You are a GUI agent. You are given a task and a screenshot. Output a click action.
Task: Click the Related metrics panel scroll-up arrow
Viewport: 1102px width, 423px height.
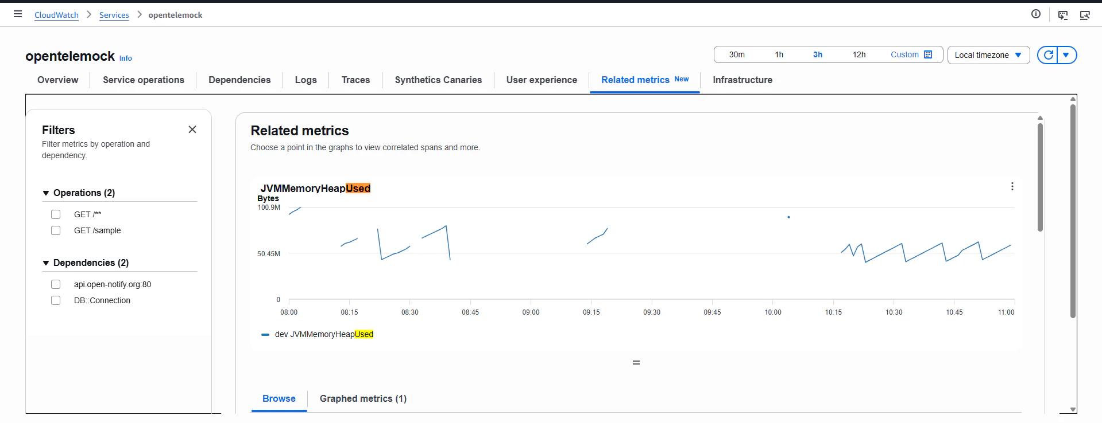coord(1040,118)
